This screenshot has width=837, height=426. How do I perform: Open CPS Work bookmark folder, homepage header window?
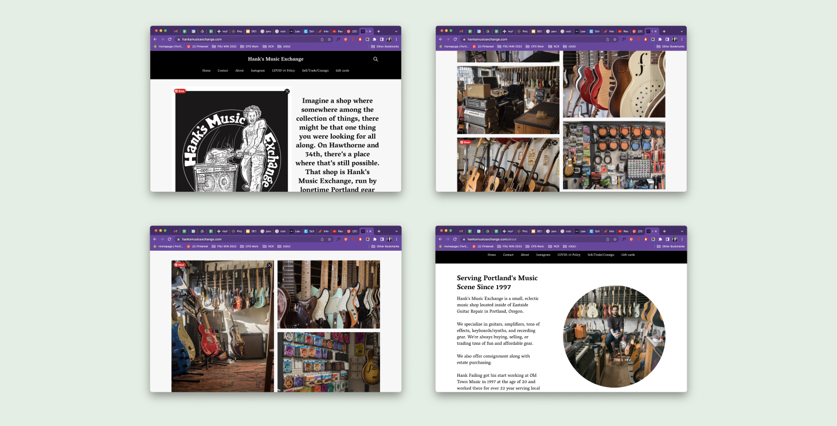pyautogui.click(x=249, y=46)
